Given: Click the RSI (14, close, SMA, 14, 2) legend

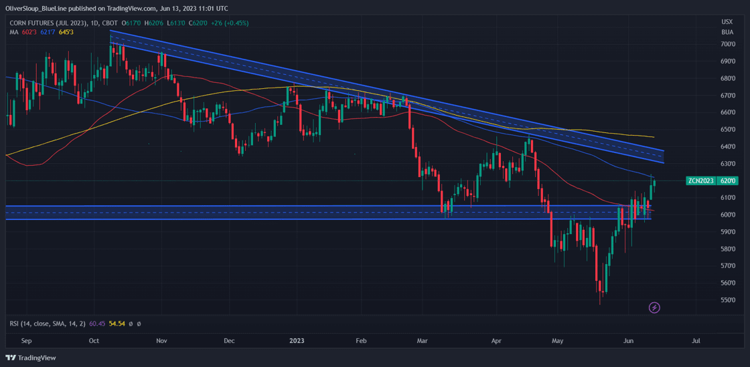Looking at the screenshot, I should 48,324.
